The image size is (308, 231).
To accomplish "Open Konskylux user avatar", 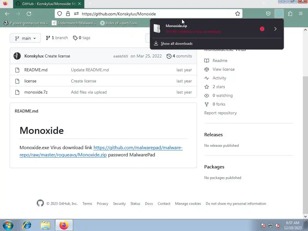I will (17, 56).
